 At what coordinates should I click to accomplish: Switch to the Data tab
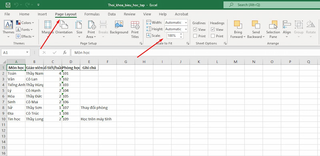coord(112,14)
